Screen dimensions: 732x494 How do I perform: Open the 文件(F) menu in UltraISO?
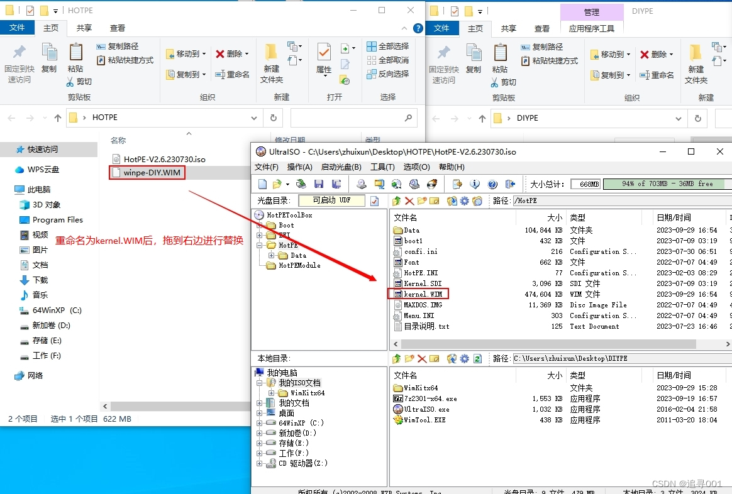267,167
